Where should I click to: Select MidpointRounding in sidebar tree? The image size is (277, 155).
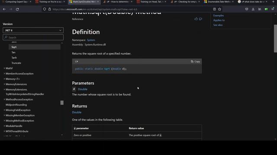(16, 105)
